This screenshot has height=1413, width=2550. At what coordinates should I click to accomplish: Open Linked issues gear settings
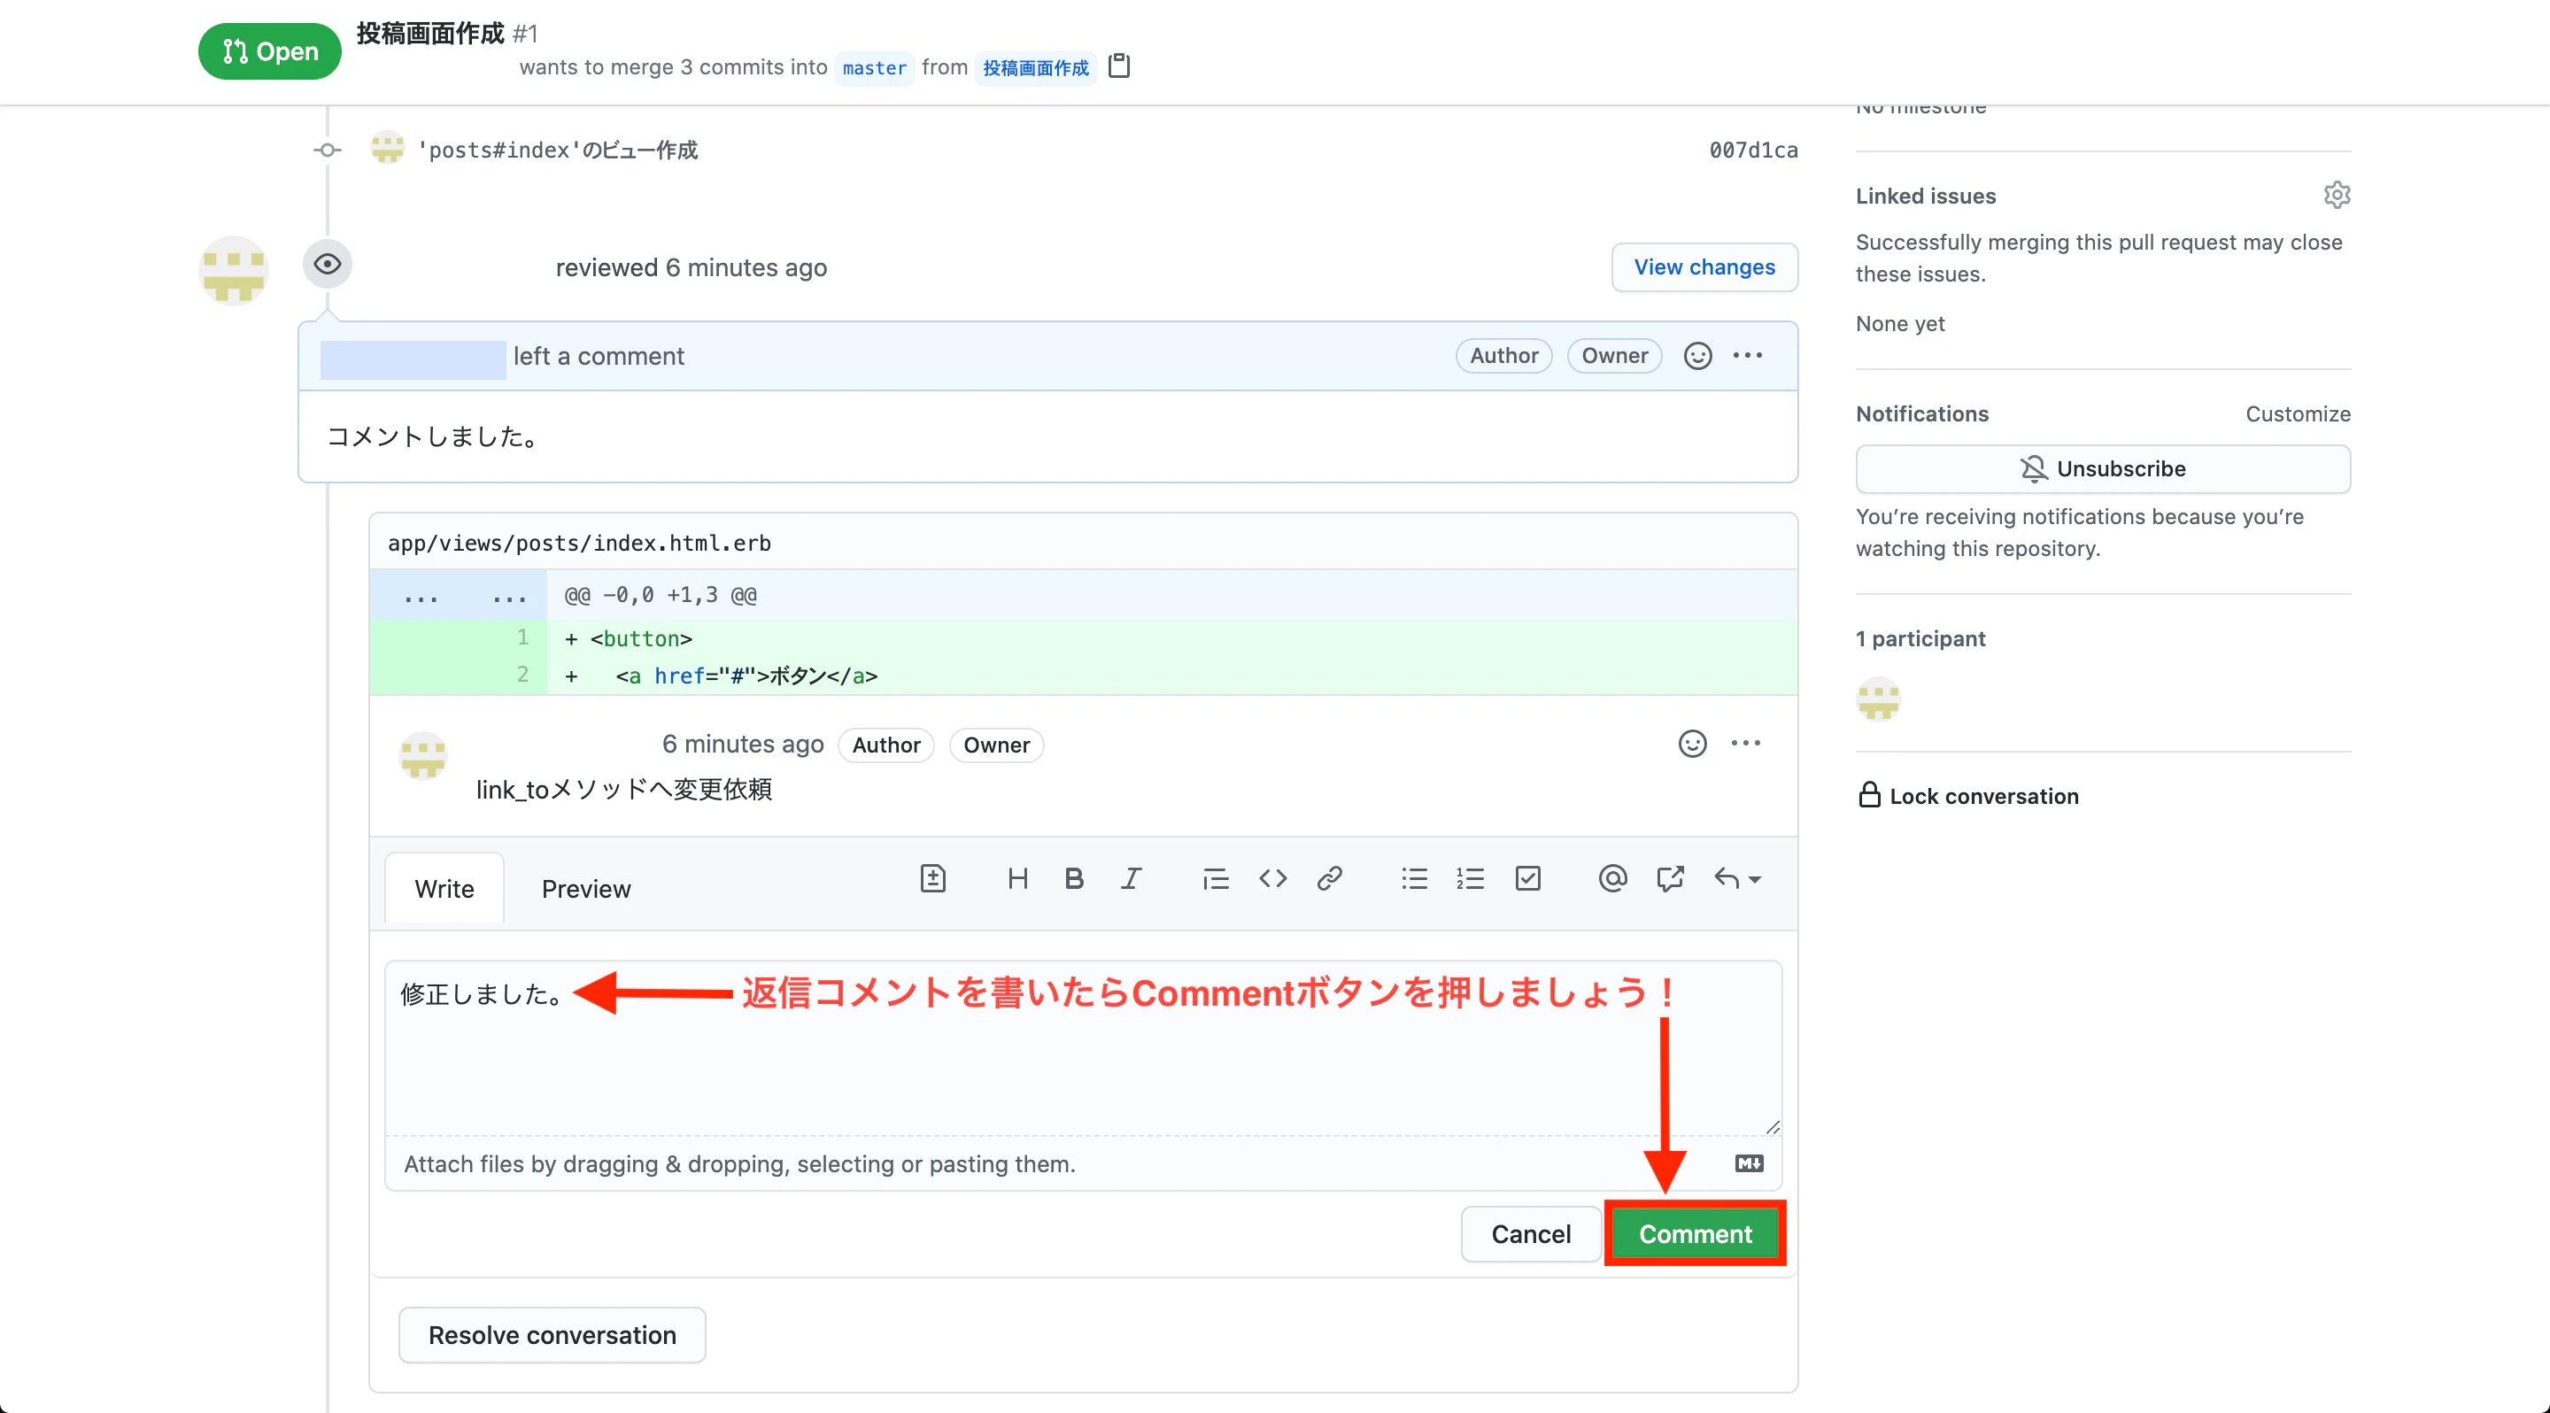(2337, 195)
